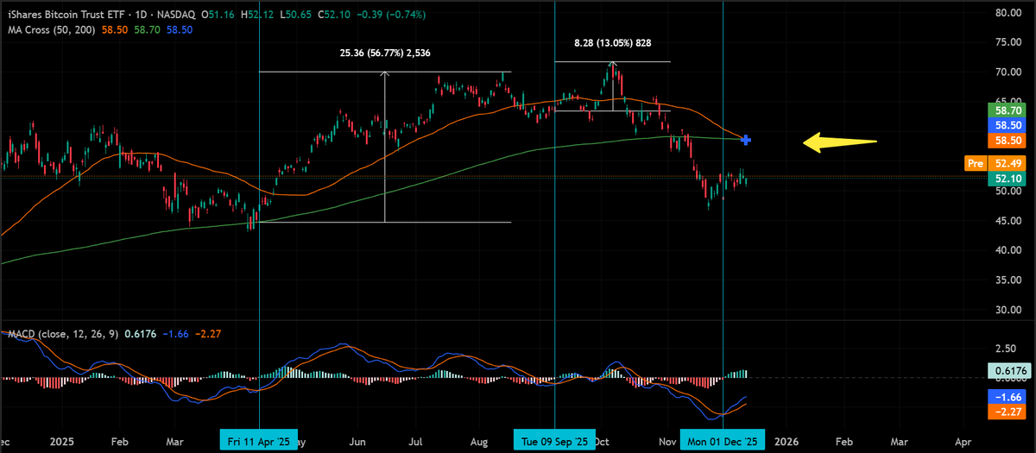The width and height of the screenshot is (1036, 453).
Task: Click the green 58.70 price axis label
Action: 1006,110
